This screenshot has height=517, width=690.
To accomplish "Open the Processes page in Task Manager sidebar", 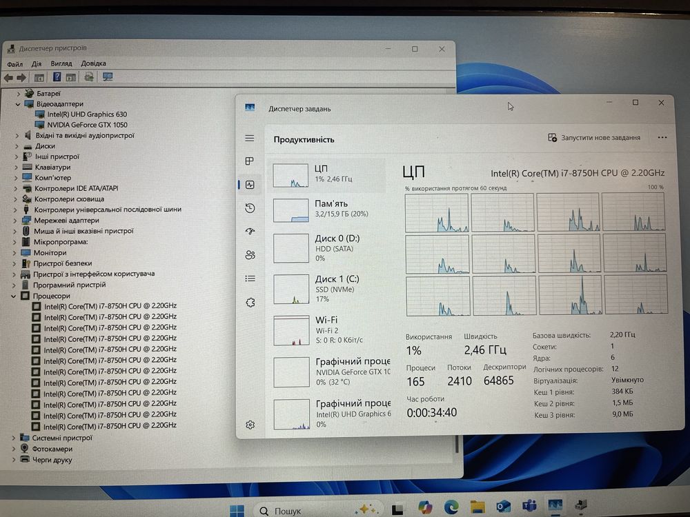I will 250,161.
